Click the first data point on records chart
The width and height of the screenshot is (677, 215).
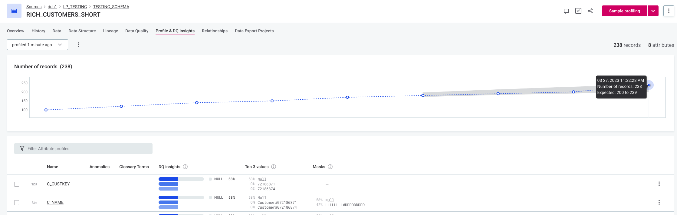click(x=46, y=110)
